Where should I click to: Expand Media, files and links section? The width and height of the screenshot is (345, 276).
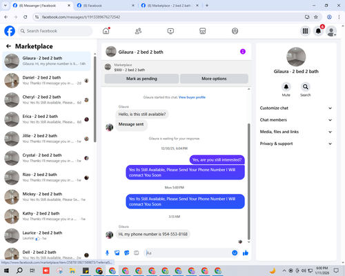point(296,132)
